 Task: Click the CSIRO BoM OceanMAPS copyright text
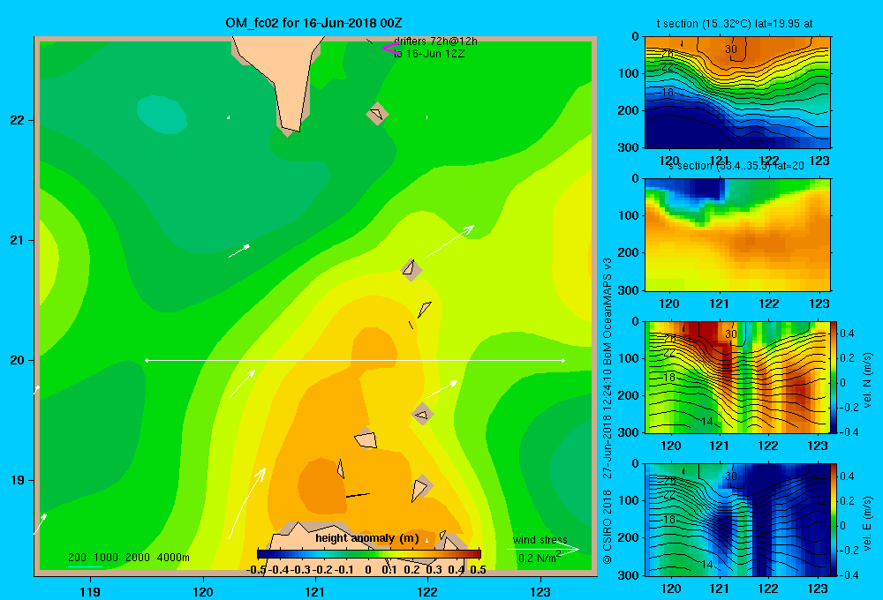pos(608,411)
